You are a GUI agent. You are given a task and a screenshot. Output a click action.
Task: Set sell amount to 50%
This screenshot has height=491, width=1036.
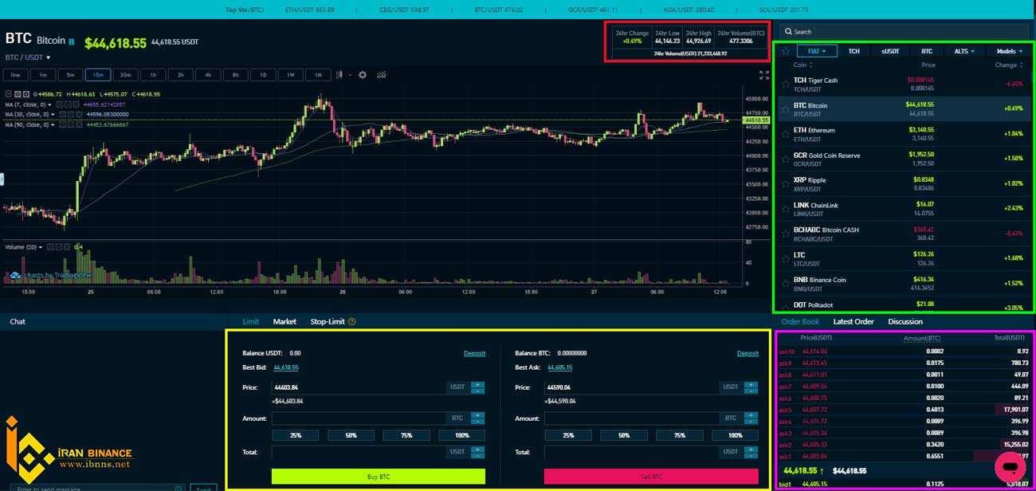click(624, 435)
